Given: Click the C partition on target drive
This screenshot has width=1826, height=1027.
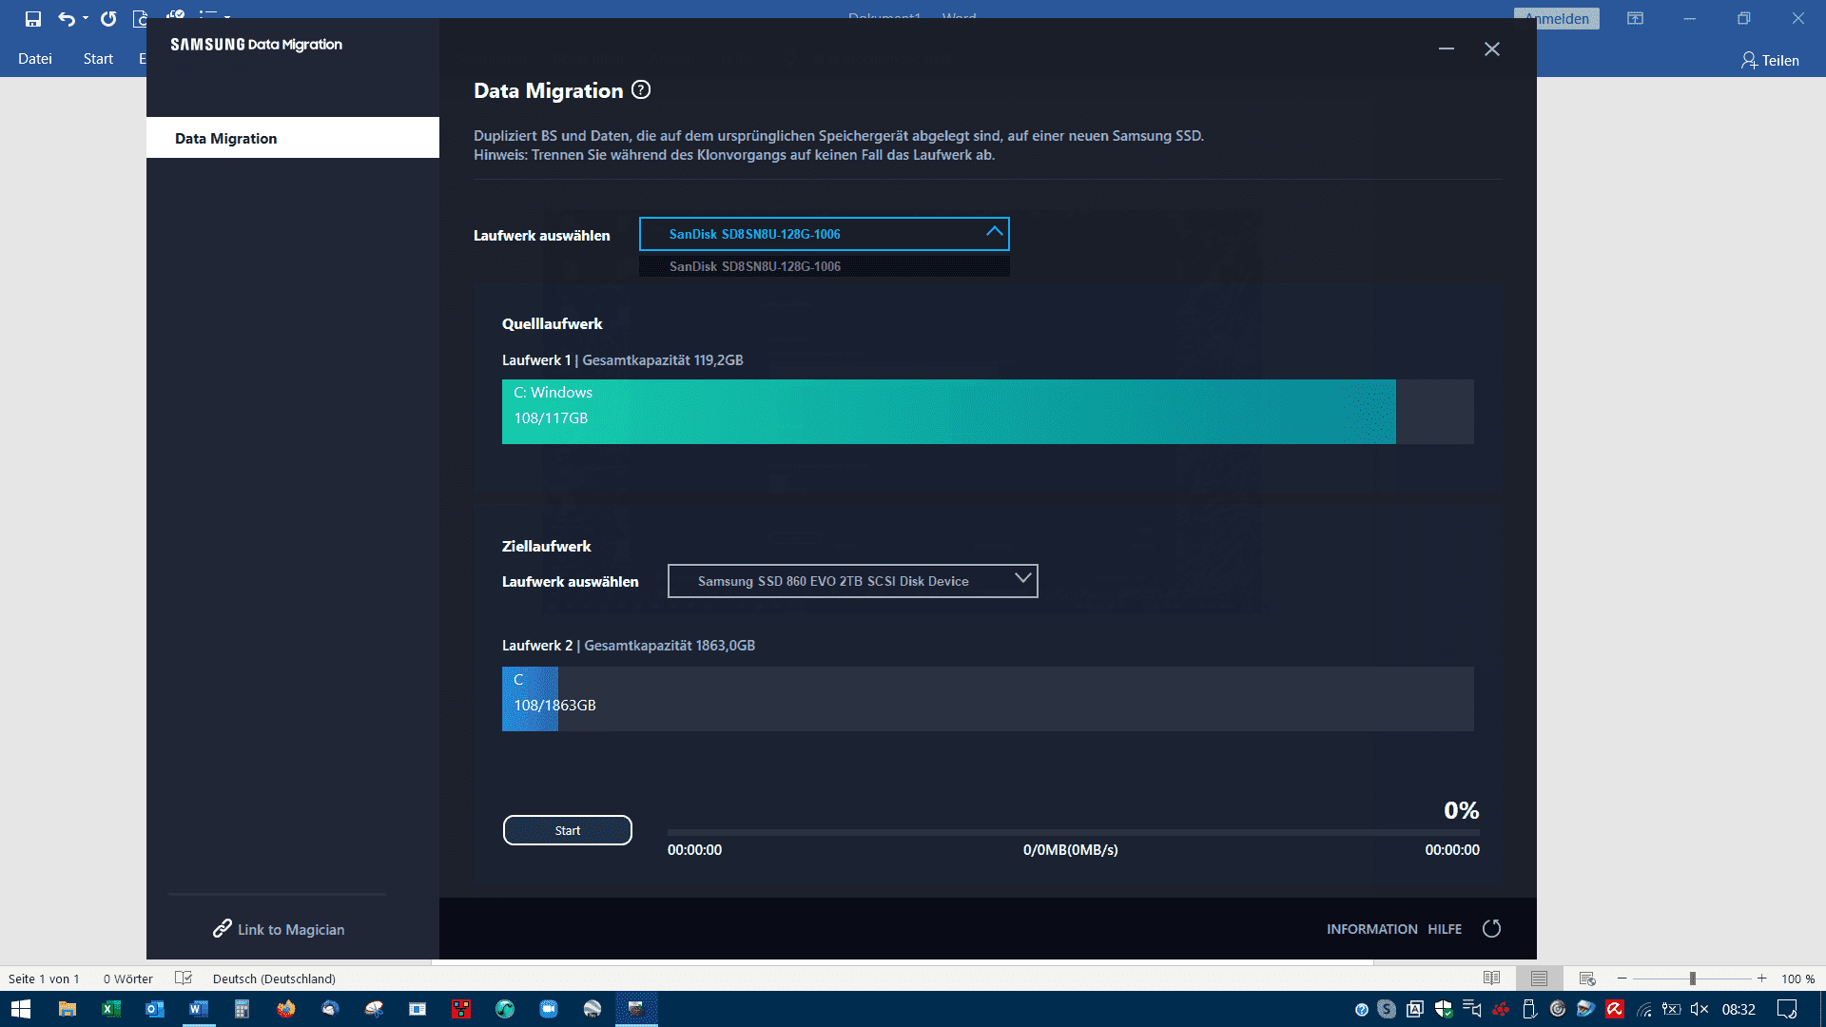Looking at the screenshot, I should pyautogui.click(x=530, y=699).
